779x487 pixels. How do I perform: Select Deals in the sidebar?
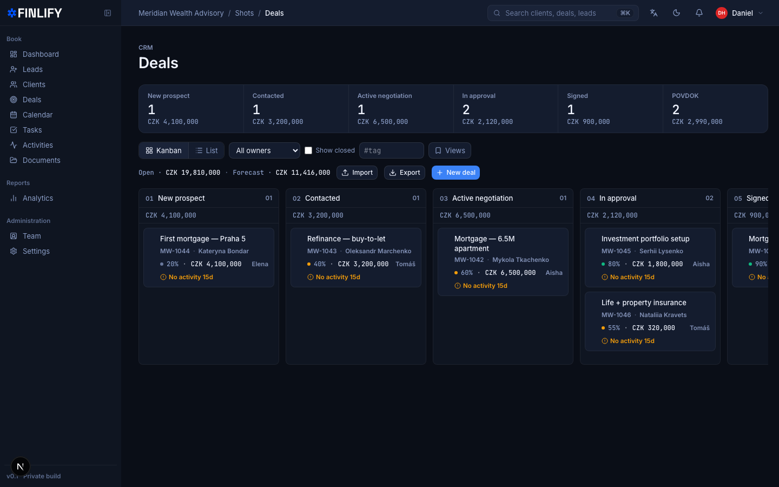61,100
